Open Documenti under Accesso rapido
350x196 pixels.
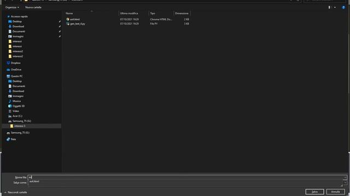point(19,32)
